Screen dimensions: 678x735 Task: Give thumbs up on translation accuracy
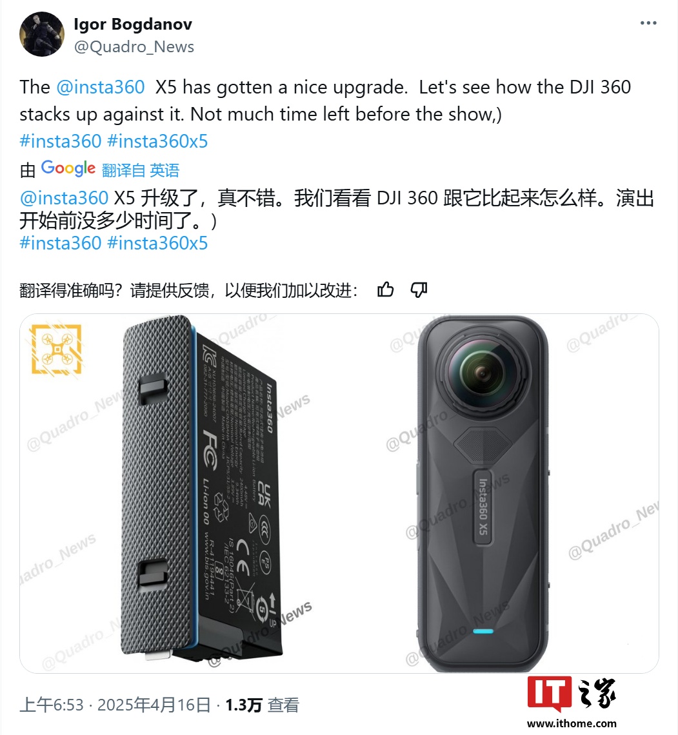tap(385, 290)
